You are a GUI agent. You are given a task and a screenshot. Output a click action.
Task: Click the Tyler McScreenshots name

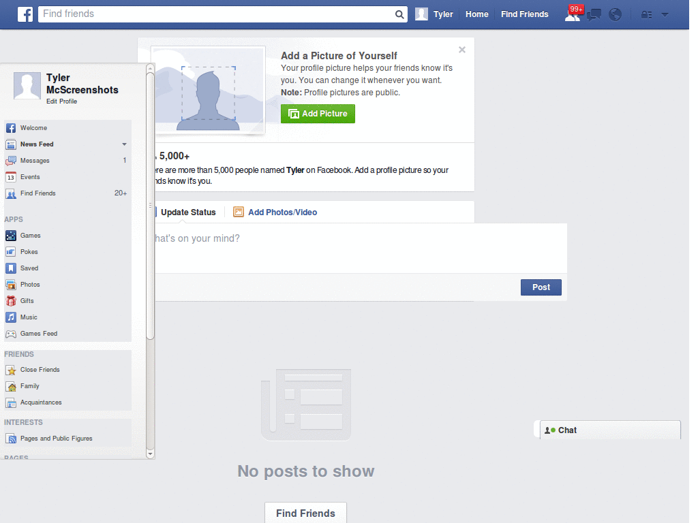coord(82,84)
